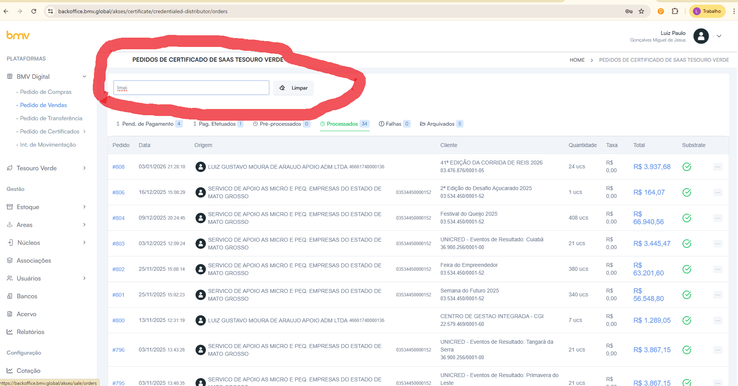Open order #796
The image size is (738, 386).
[118, 350]
